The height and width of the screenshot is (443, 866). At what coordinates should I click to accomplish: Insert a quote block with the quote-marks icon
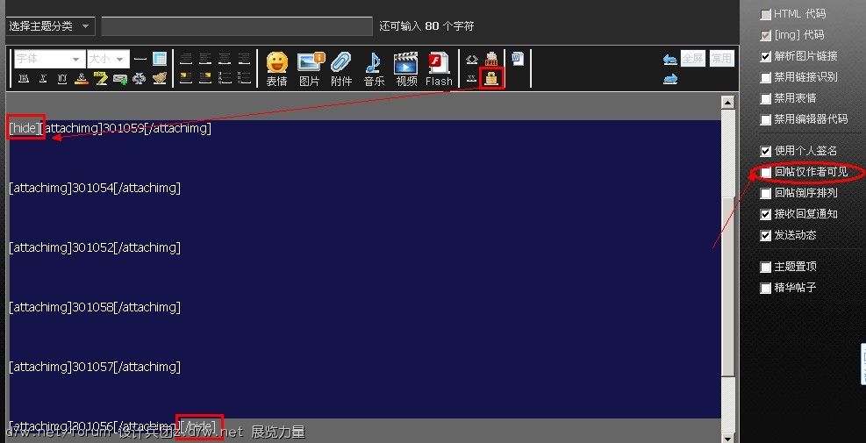[472, 78]
